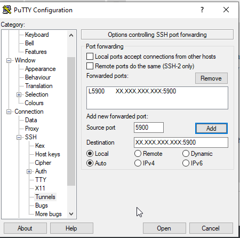
Task: Click the category scrollbar down arrow
Action: [71, 214]
